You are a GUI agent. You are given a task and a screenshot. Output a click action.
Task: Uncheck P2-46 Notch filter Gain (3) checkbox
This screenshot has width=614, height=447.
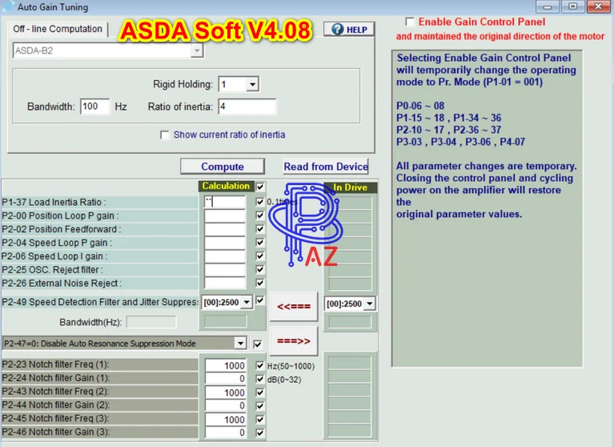tap(259, 433)
